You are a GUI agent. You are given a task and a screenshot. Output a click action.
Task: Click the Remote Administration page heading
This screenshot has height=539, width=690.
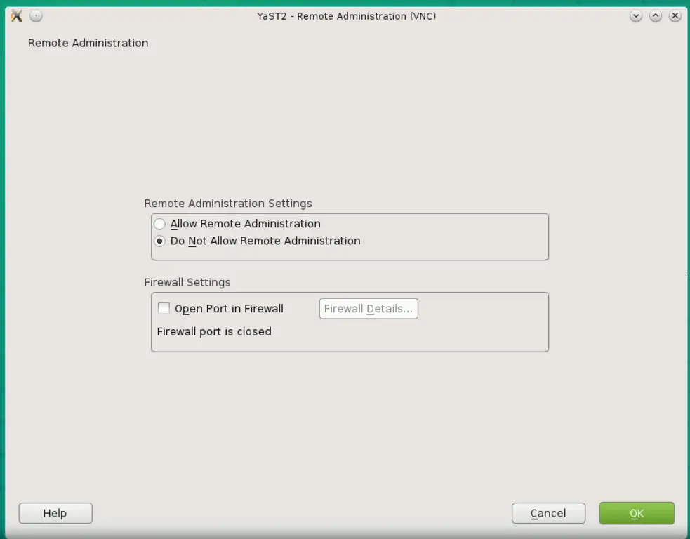(x=88, y=43)
